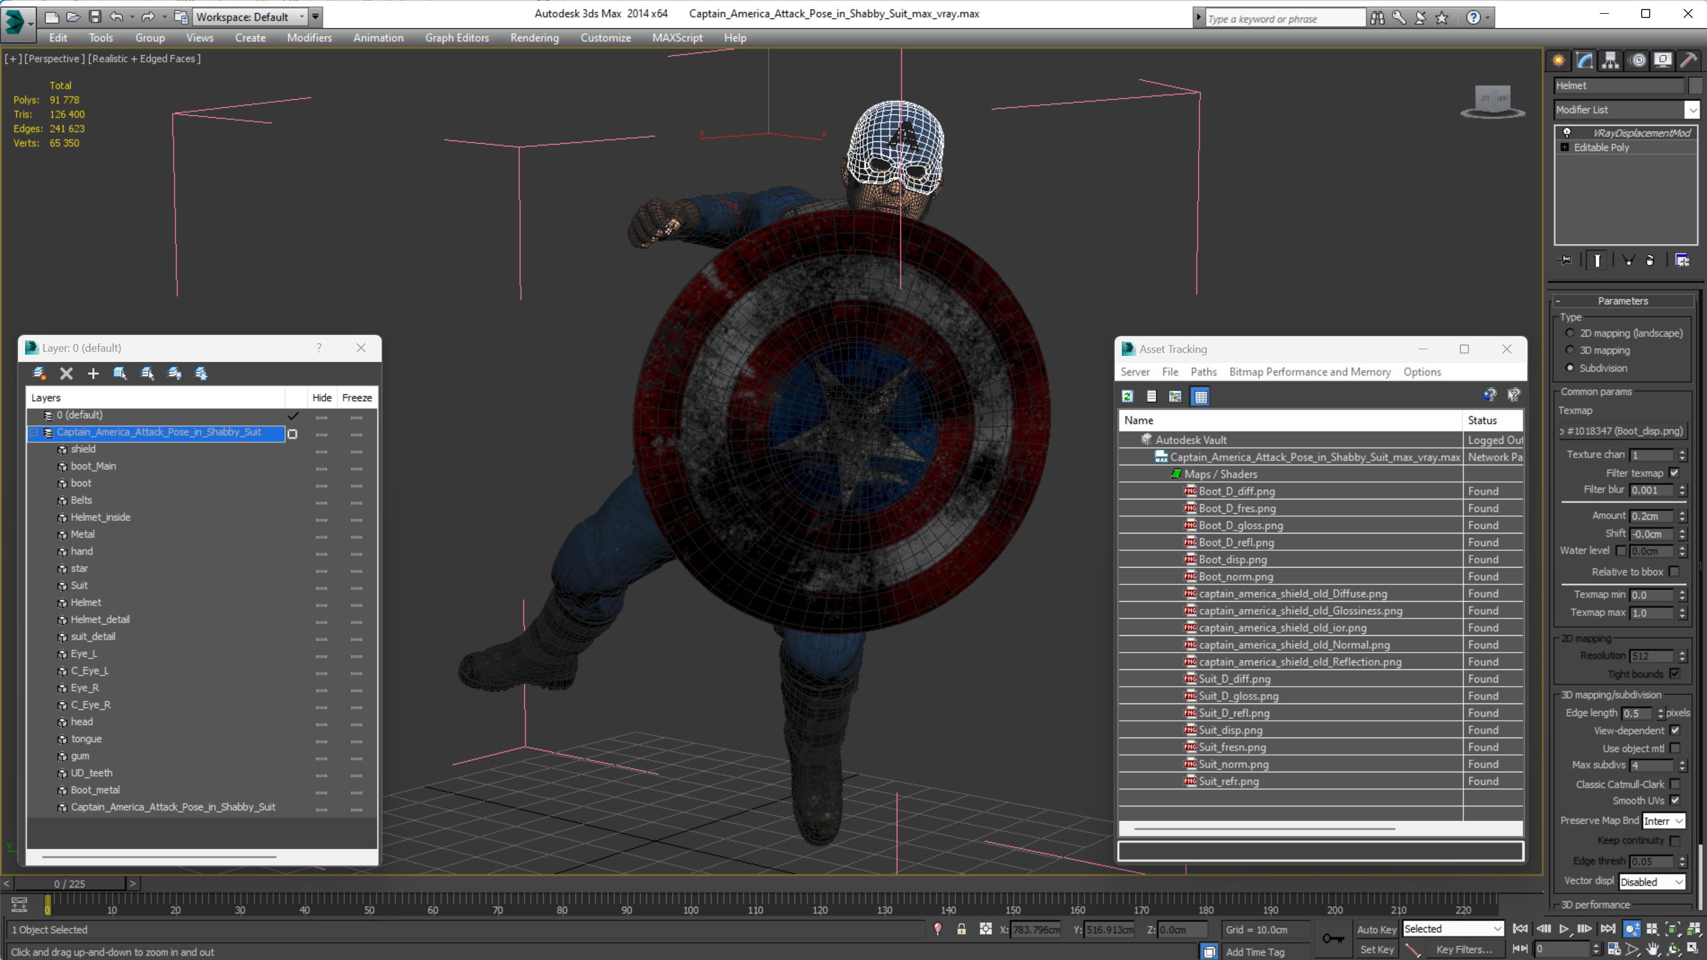Click the viewport [+] menu label
This screenshot has height=960, width=1707.
[13, 58]
